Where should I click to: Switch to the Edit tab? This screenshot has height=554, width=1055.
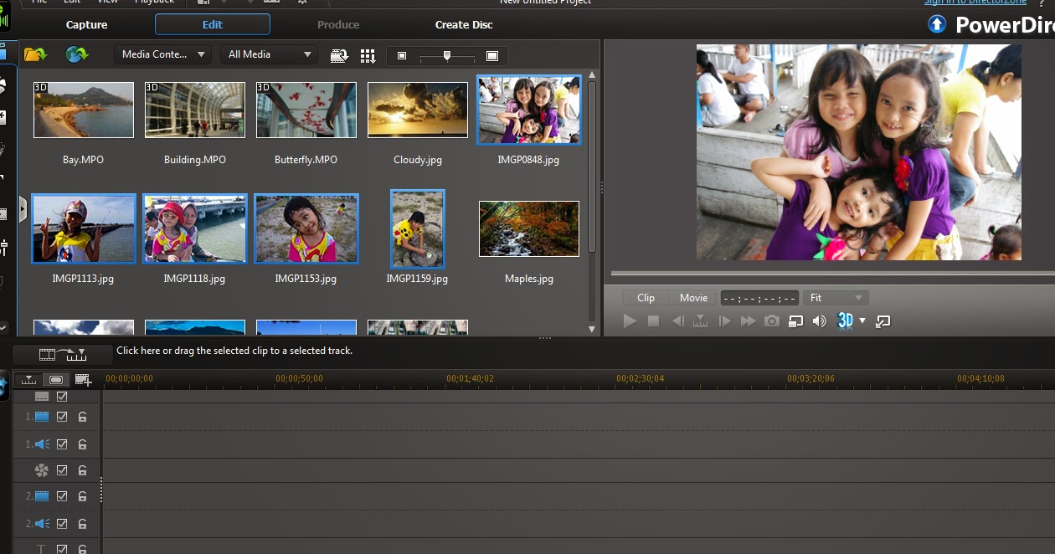213,24
